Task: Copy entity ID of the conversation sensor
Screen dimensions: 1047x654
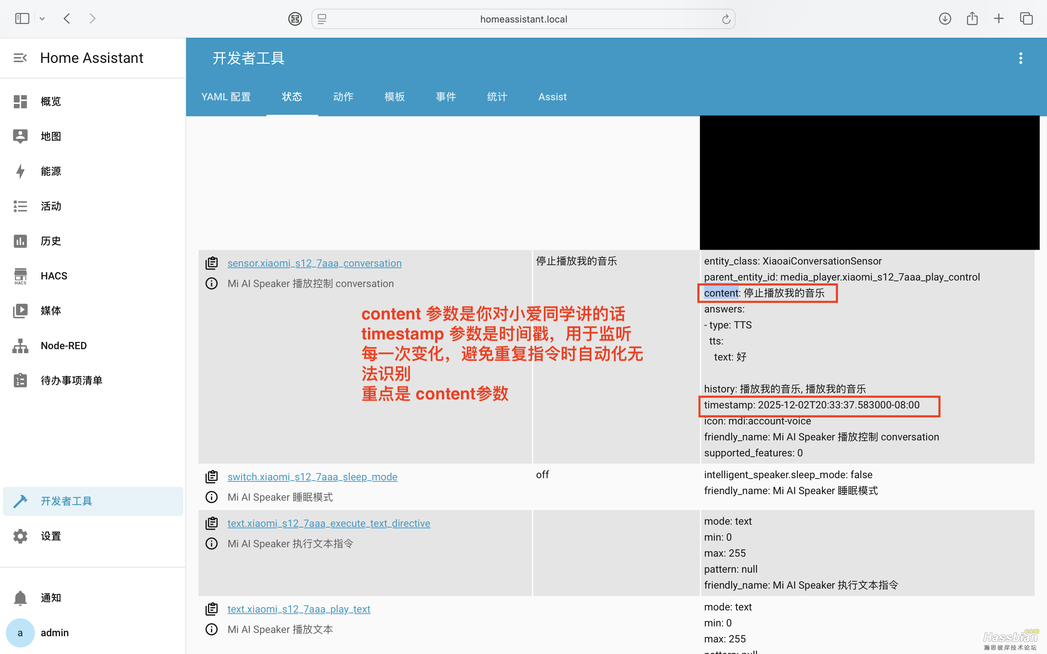Action: pyautogui.click(x=212, y=262)
